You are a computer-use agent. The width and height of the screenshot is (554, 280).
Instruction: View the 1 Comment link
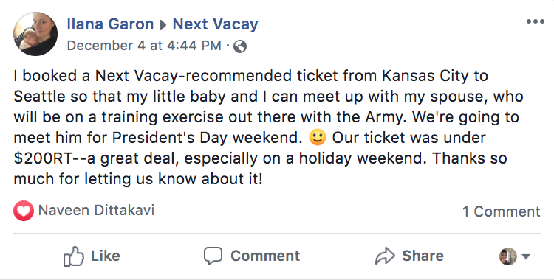502,211
